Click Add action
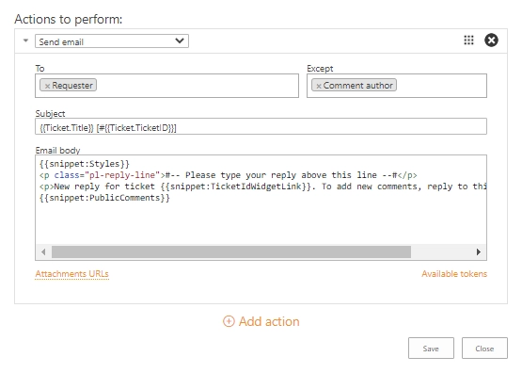The height and width of the screenshot is (373, 522). coord(261,322)
